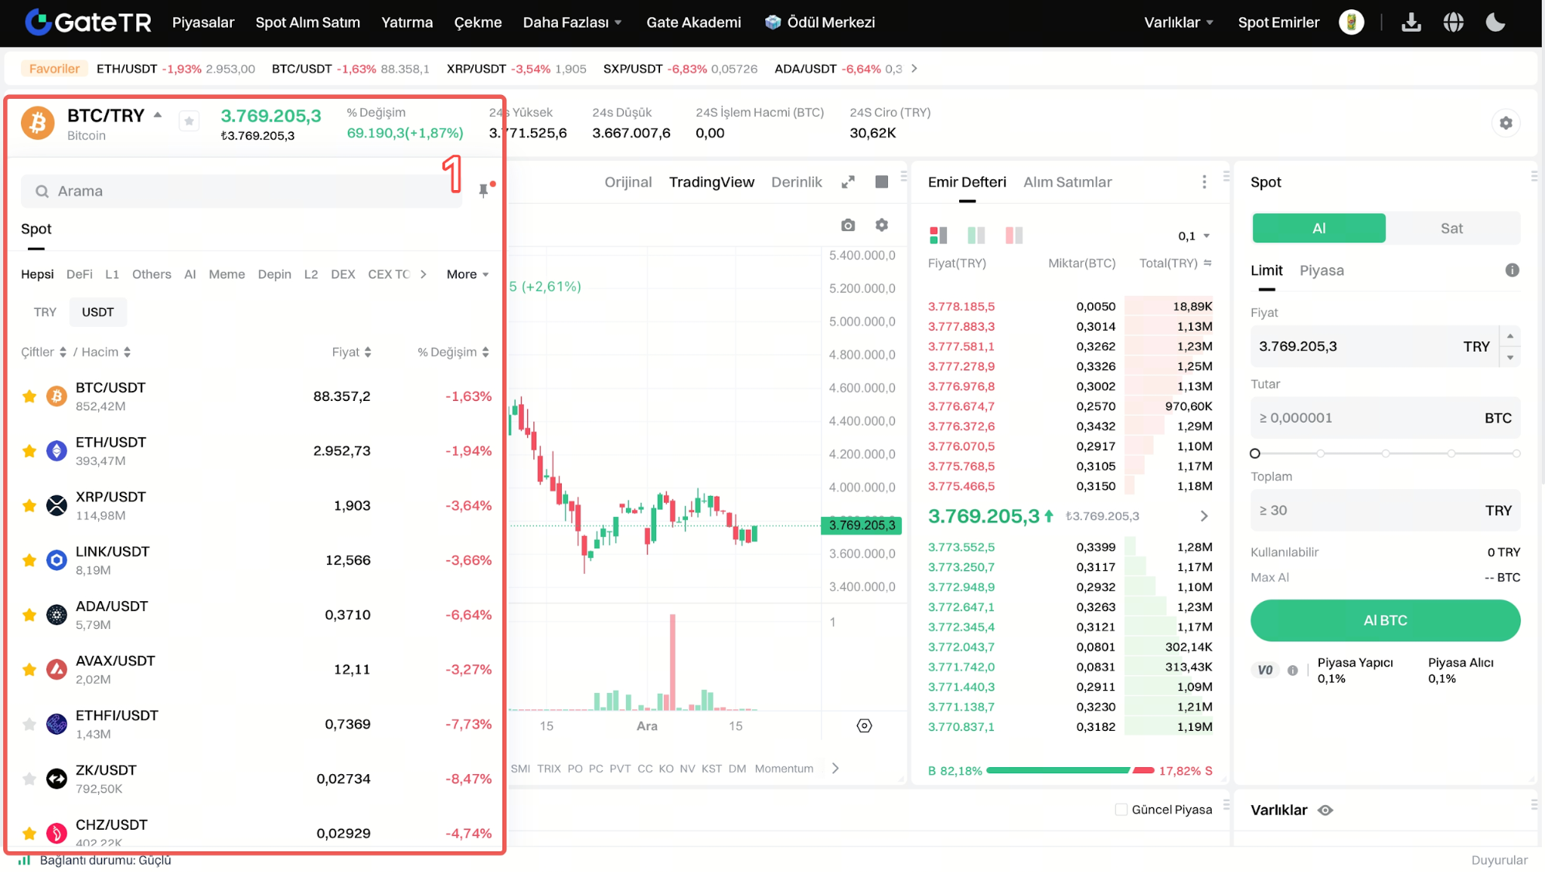Enable the Güncel Piyasa checkbox
1545x873 pixels.
1121,810
